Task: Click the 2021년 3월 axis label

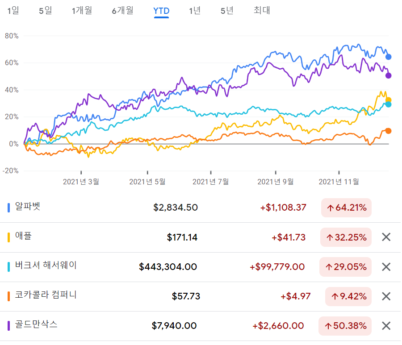Action: coord(81,182)
